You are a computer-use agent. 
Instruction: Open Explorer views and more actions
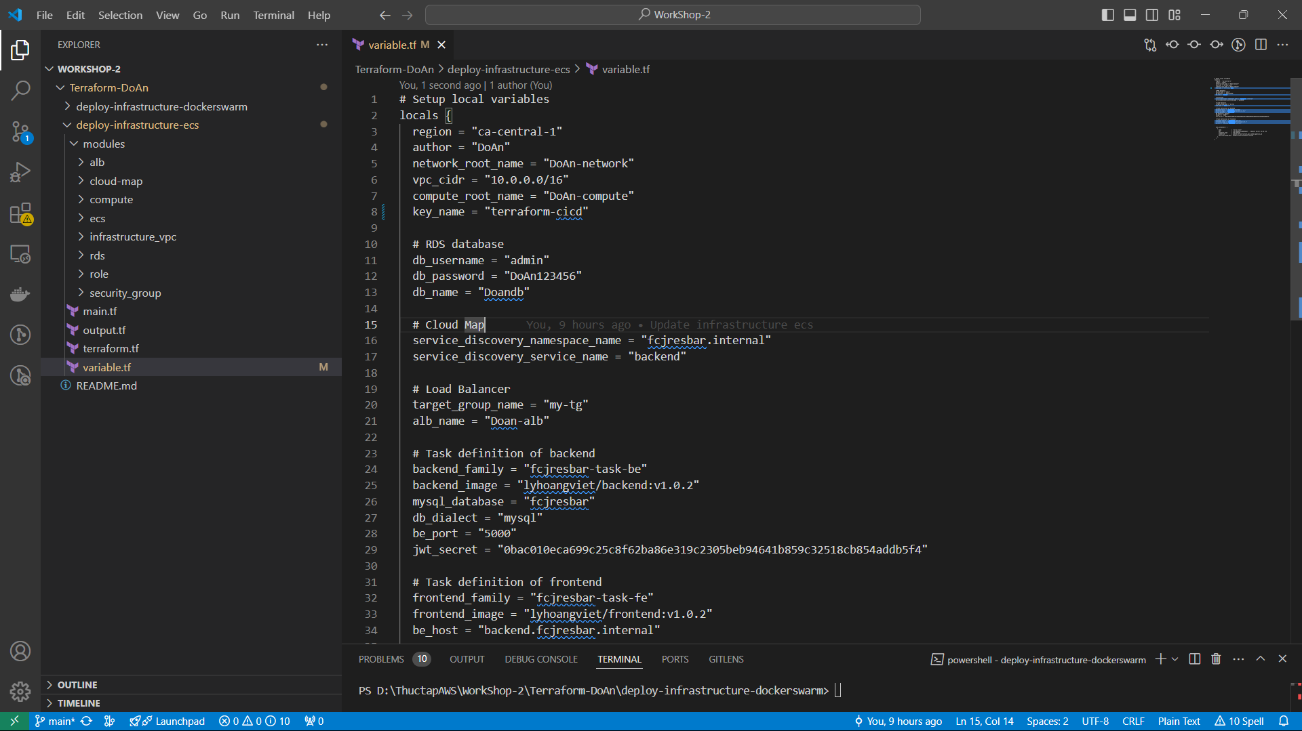click(322, 45)
